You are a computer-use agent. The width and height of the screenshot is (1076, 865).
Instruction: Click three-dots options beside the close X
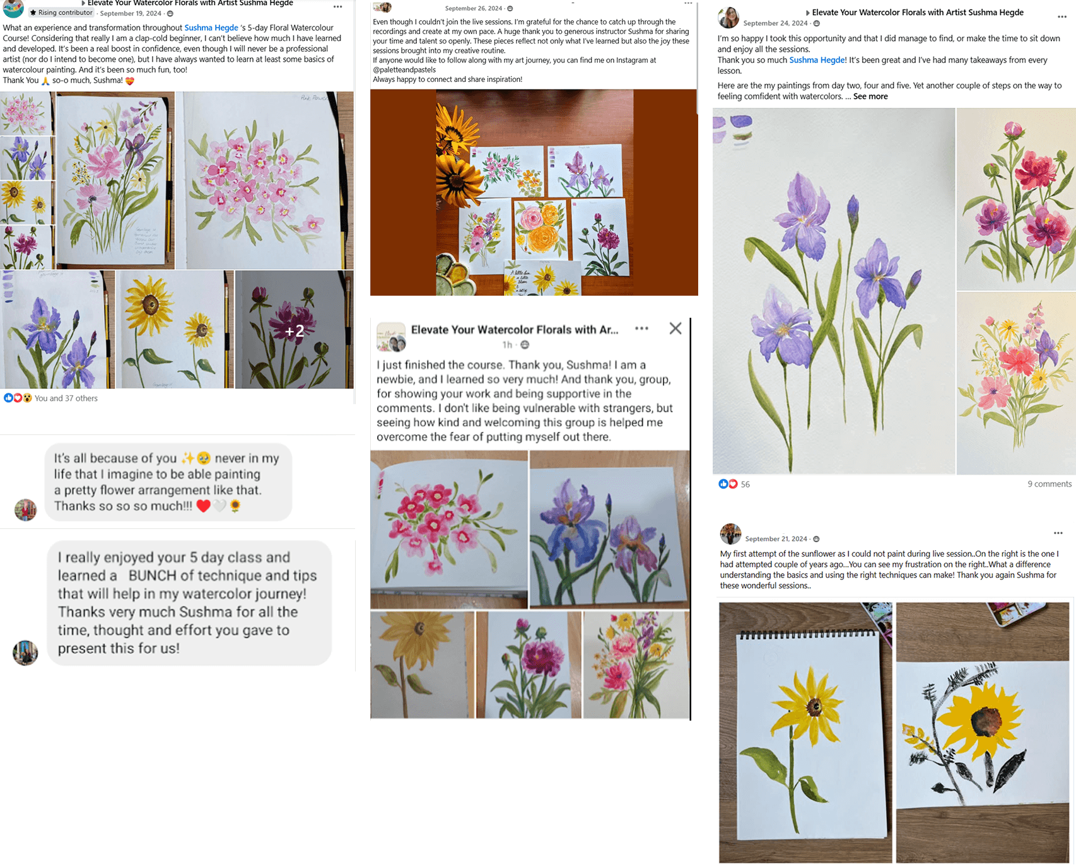[641, 328]
